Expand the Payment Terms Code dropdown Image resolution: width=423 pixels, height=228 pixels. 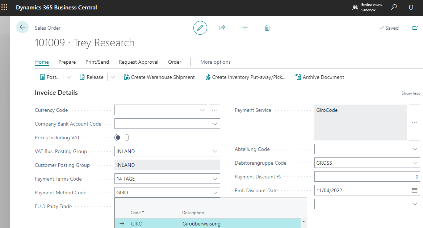tap(215, 179)
